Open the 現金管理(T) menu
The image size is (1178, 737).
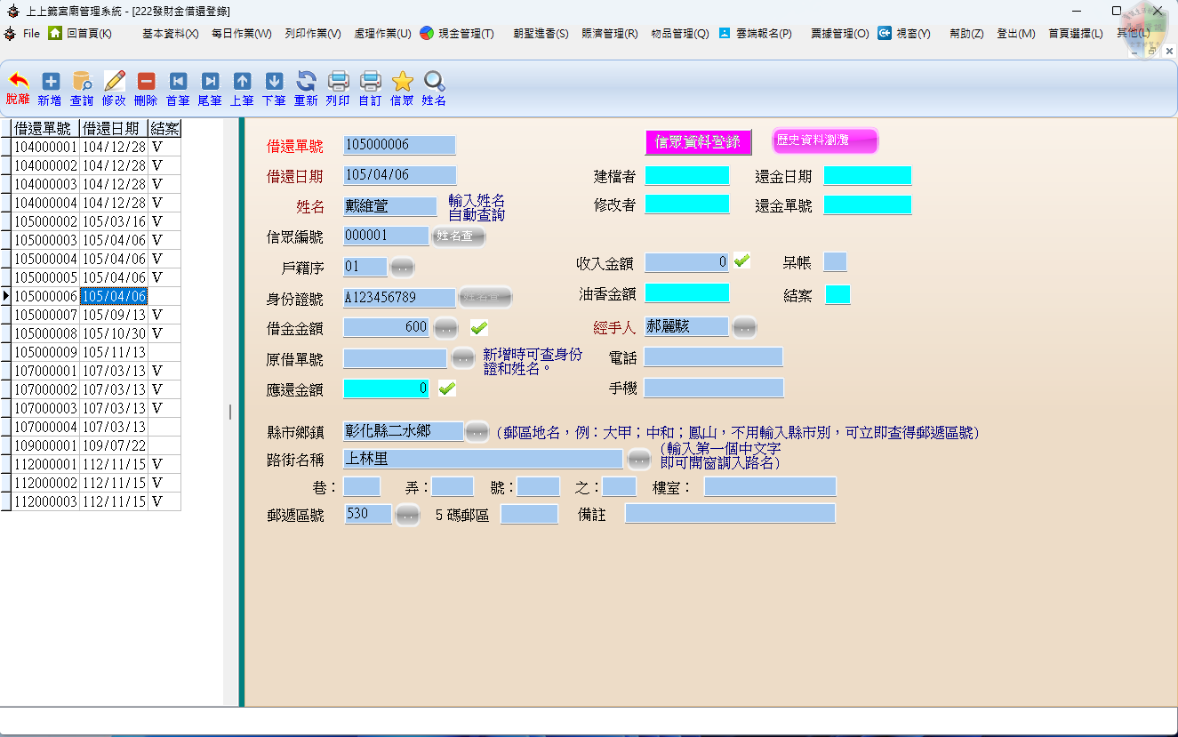pos(457,33)
